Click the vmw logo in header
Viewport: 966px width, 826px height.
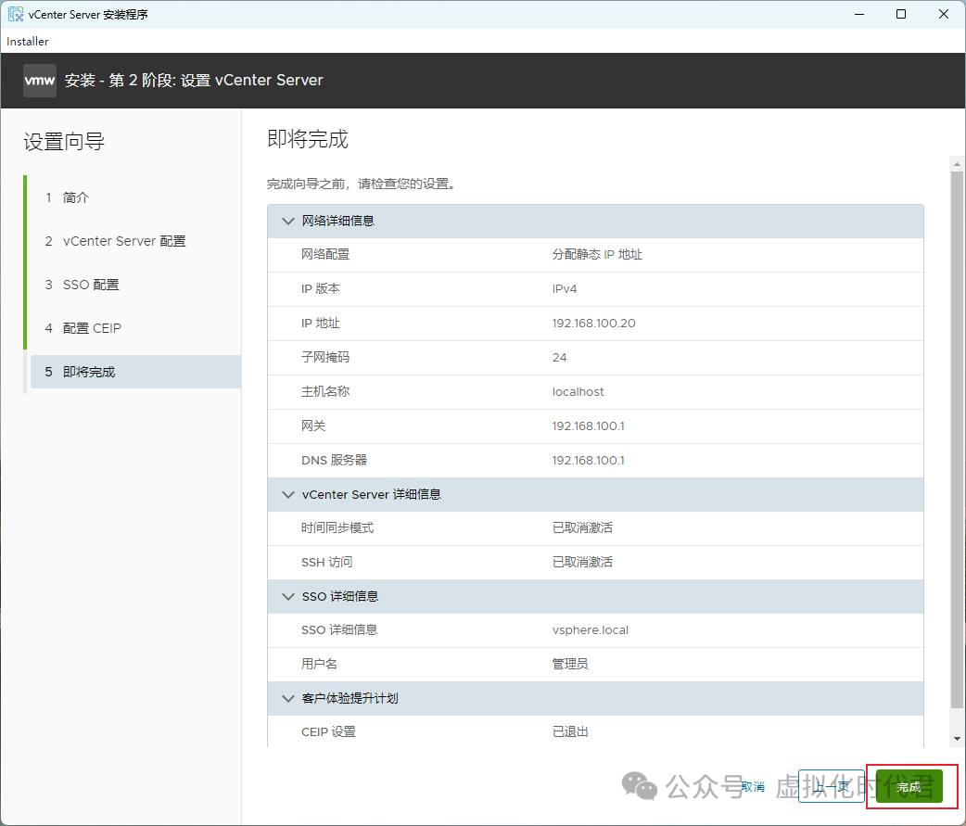(x=40, y=81)
